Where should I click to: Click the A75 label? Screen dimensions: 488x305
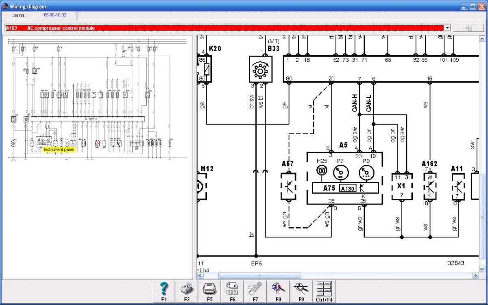[x=329, y=188]
